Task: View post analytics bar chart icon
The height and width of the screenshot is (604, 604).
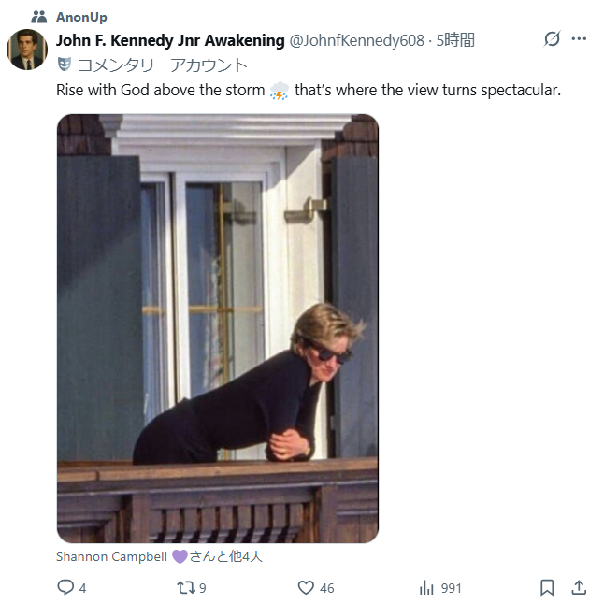Action: click(426, 587)
